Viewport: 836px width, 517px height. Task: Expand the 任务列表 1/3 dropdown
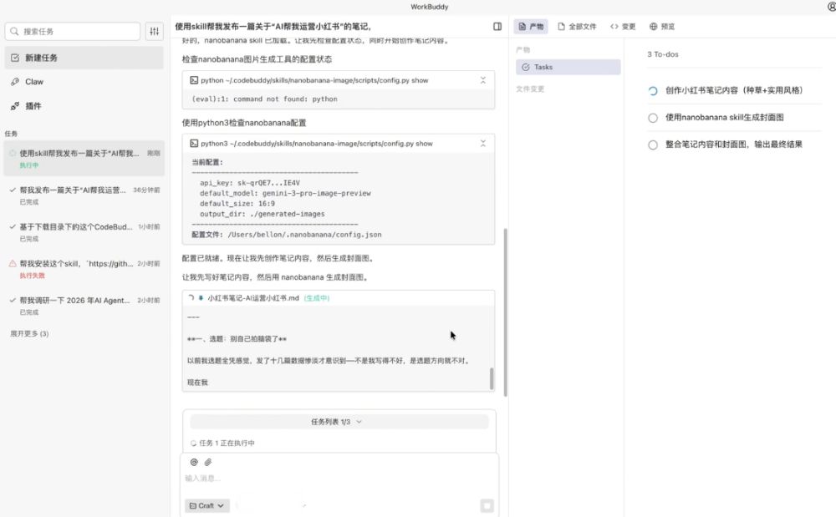338,422
